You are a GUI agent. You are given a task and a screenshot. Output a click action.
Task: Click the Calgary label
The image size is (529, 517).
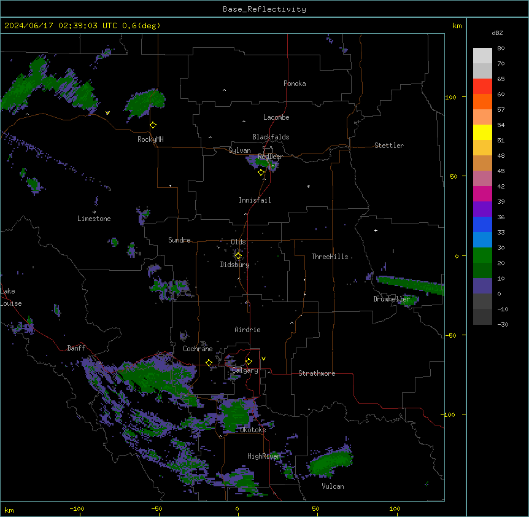click(245, 370)
